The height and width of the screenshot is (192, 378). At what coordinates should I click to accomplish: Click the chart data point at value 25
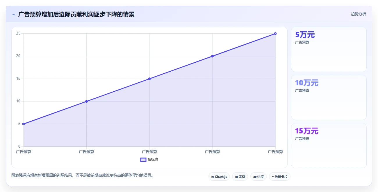(275, 33)
